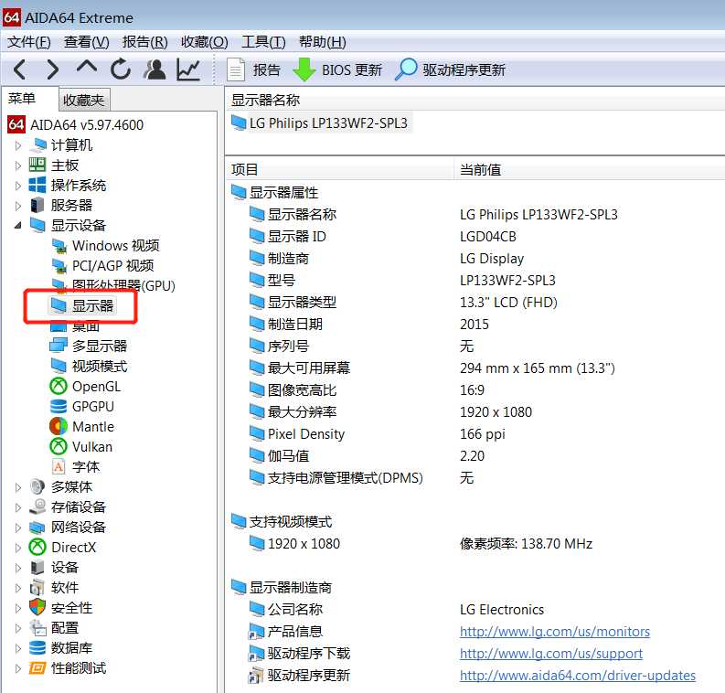725x693 pixels.
Task: Expand the 主板 tree node
Action: (x=18, y=165)
